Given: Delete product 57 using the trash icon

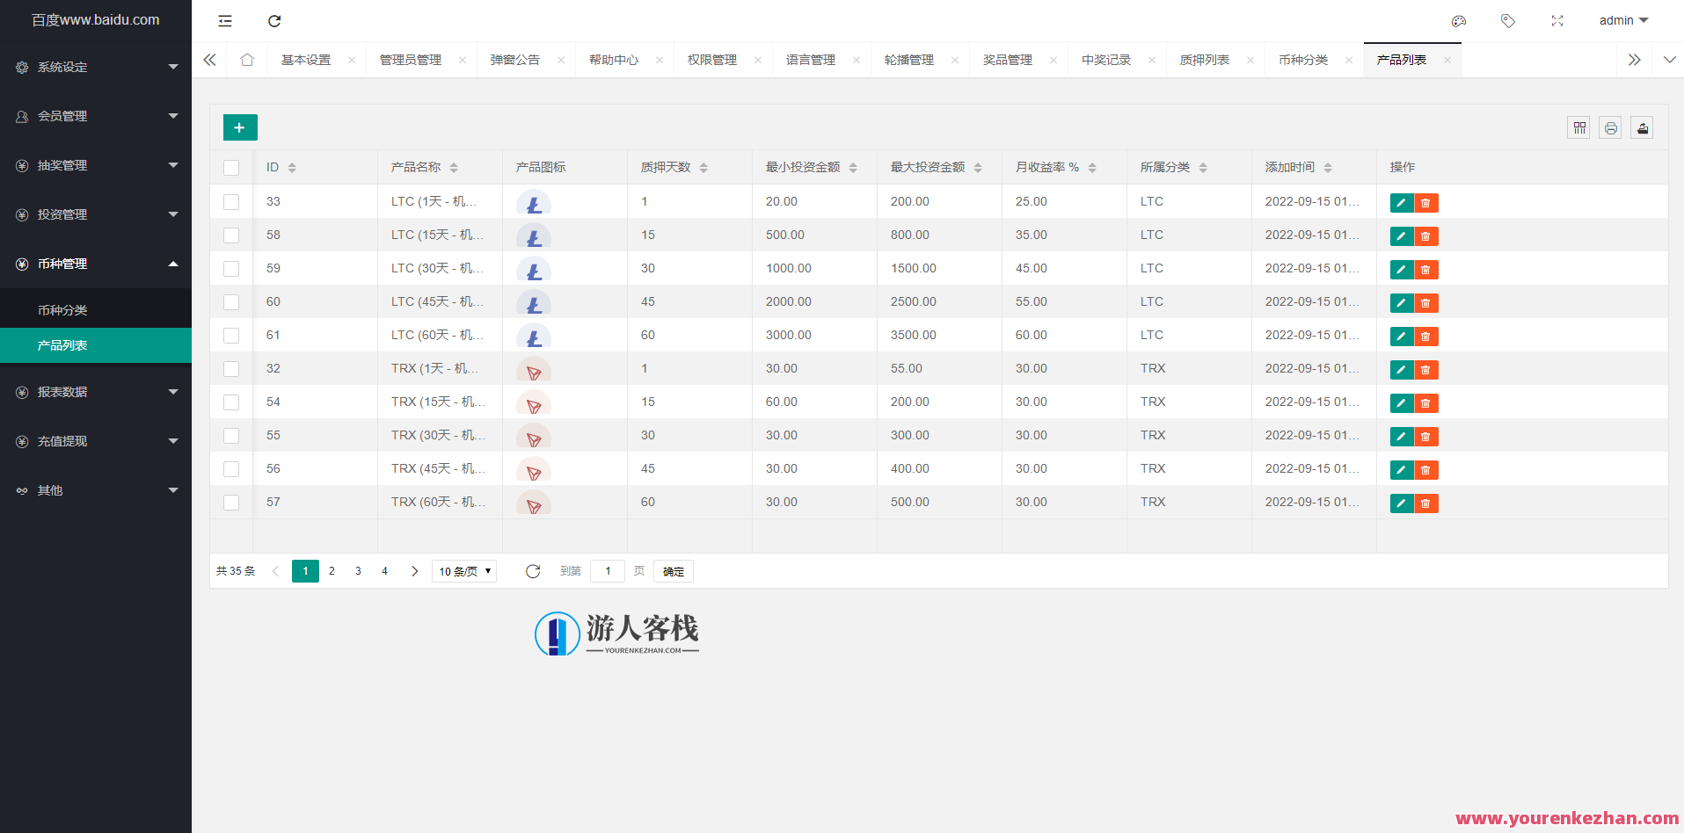Looking at the screenshot, I should click(1425, 503).
